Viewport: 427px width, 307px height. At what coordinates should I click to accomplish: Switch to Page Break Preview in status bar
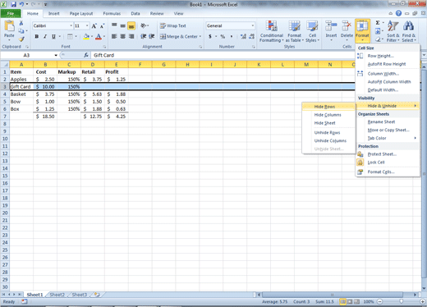356,302
